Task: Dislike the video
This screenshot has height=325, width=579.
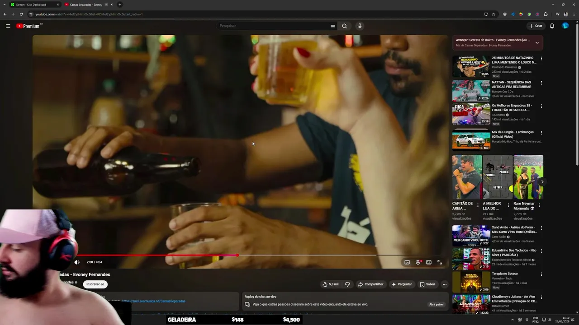Action: [347, 284]
